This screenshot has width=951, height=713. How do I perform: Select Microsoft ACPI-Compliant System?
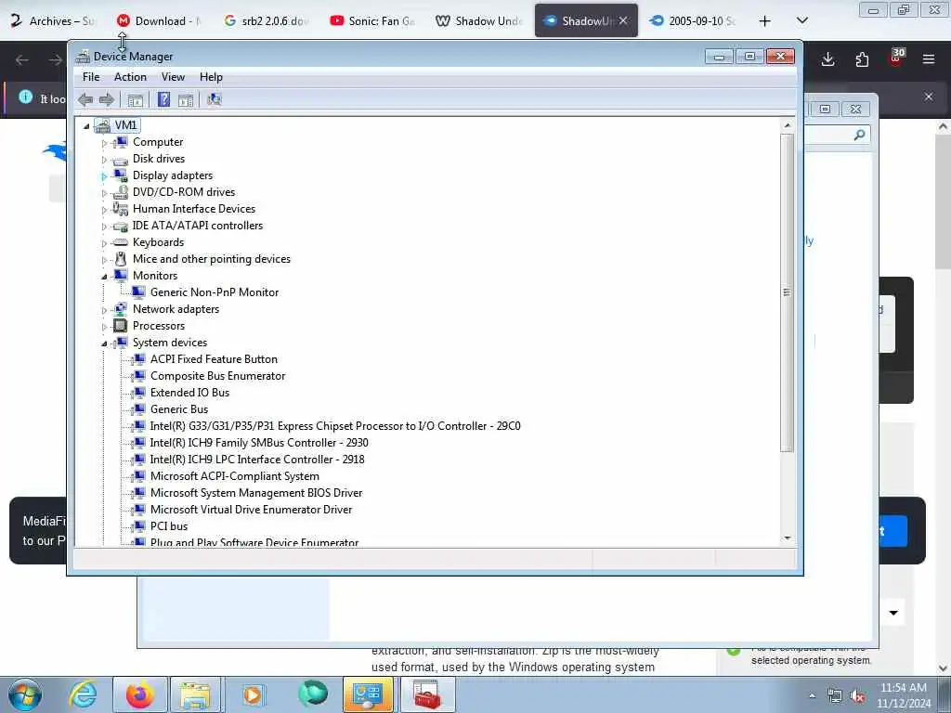point(235,476)
